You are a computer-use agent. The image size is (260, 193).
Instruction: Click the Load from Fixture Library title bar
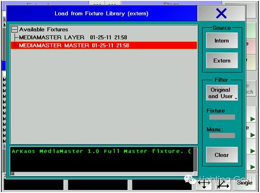[x=102, y=13]
